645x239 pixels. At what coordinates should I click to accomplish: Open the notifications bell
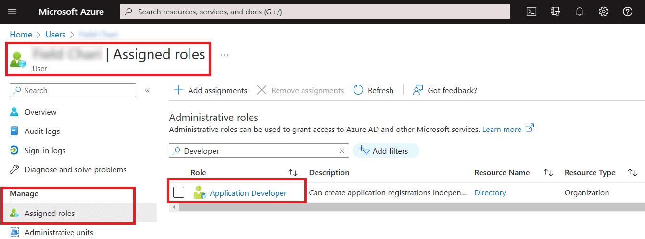pos(580,12)
